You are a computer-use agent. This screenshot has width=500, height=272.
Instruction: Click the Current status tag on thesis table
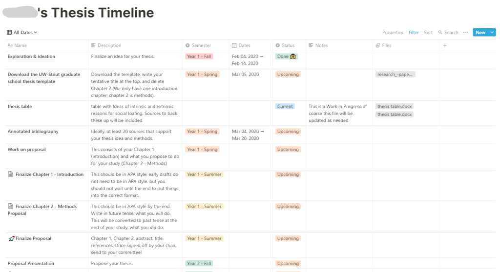click(285, 107)
